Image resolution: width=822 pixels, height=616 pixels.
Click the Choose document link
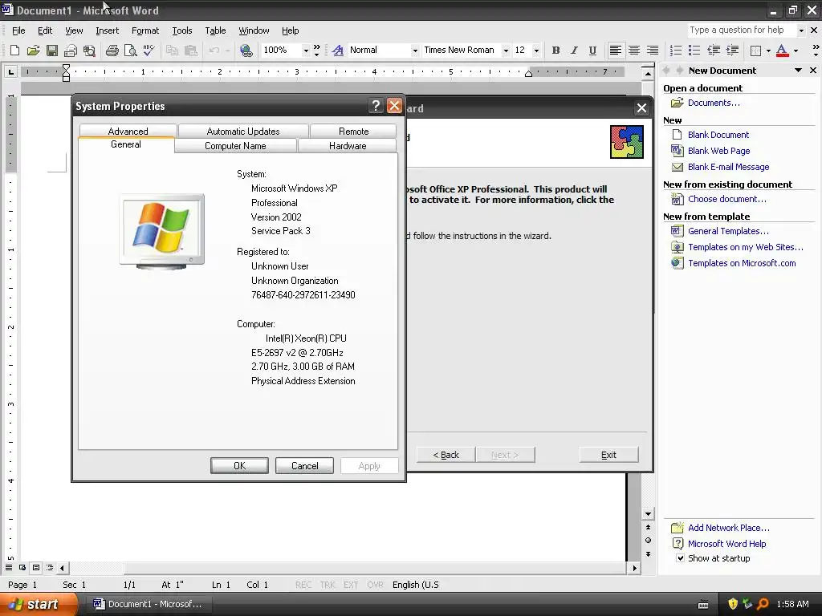[x=727, y=199]
